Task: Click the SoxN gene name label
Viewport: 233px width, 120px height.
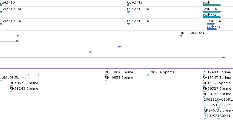Action: (x=206, y=2)
